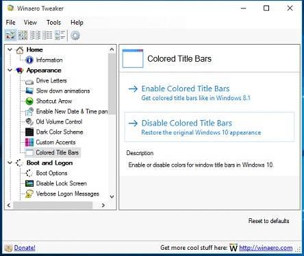This screenshot has width=304, height=256.
Task: Click the Boot Options dotted circle icon
Action: tap(29, 173)
